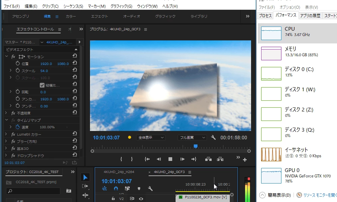Screen dimensions: 337x202
Task: Open the ファイル(F) menu in Premiere
Action: [11, 6]
